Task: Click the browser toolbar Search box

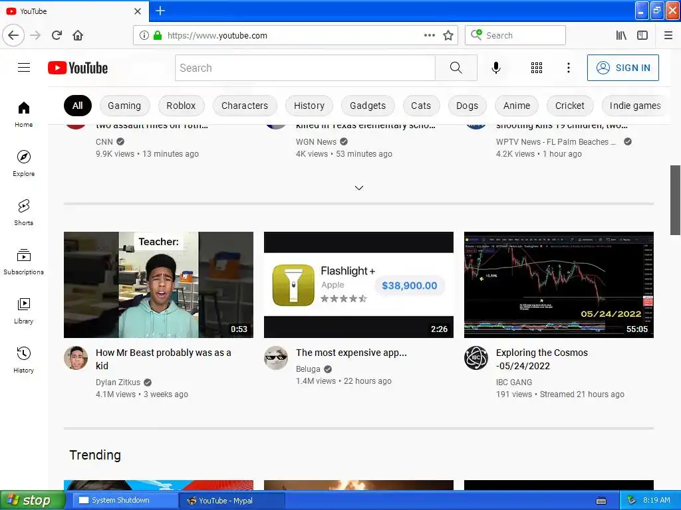Action: pyautogui.click(x=515, y=35)
